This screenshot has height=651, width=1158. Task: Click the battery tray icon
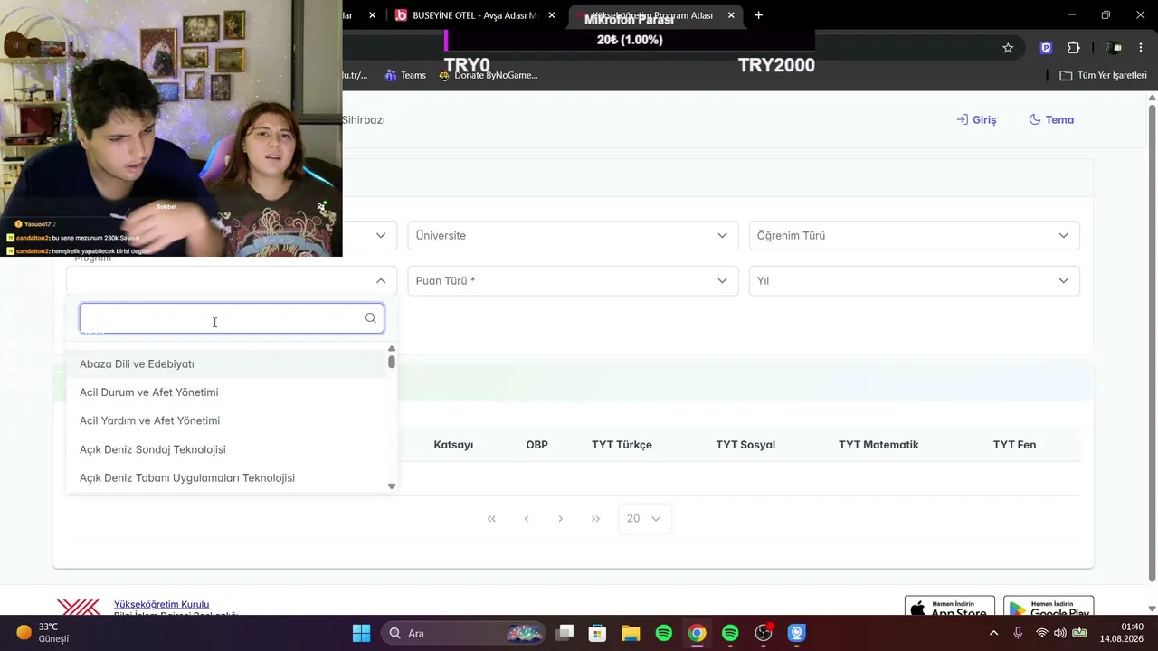click(x=1080, y=633)
